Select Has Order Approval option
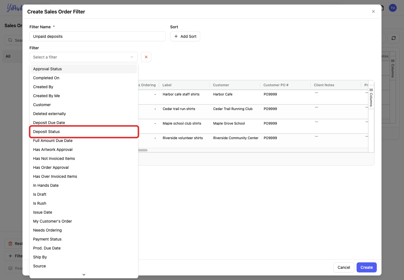Screen dimensions: 404x280 [x=84, y=167]
